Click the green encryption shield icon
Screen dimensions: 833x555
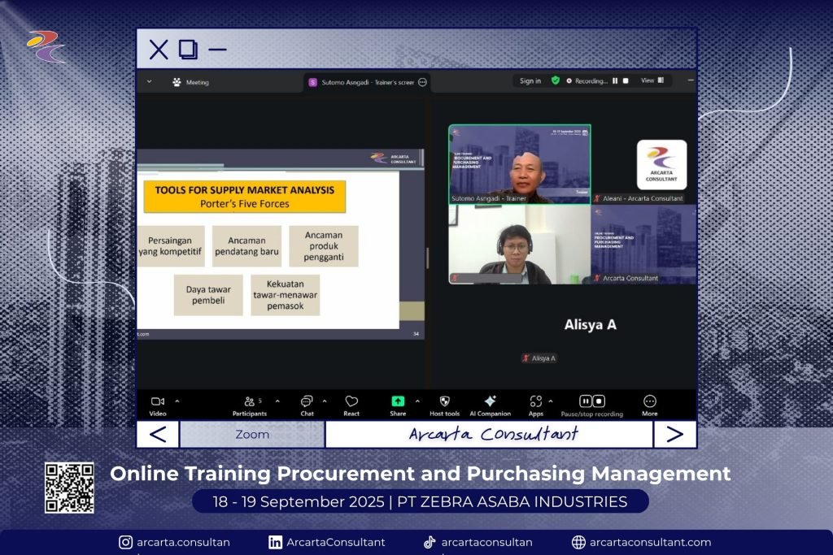(555, 80)
